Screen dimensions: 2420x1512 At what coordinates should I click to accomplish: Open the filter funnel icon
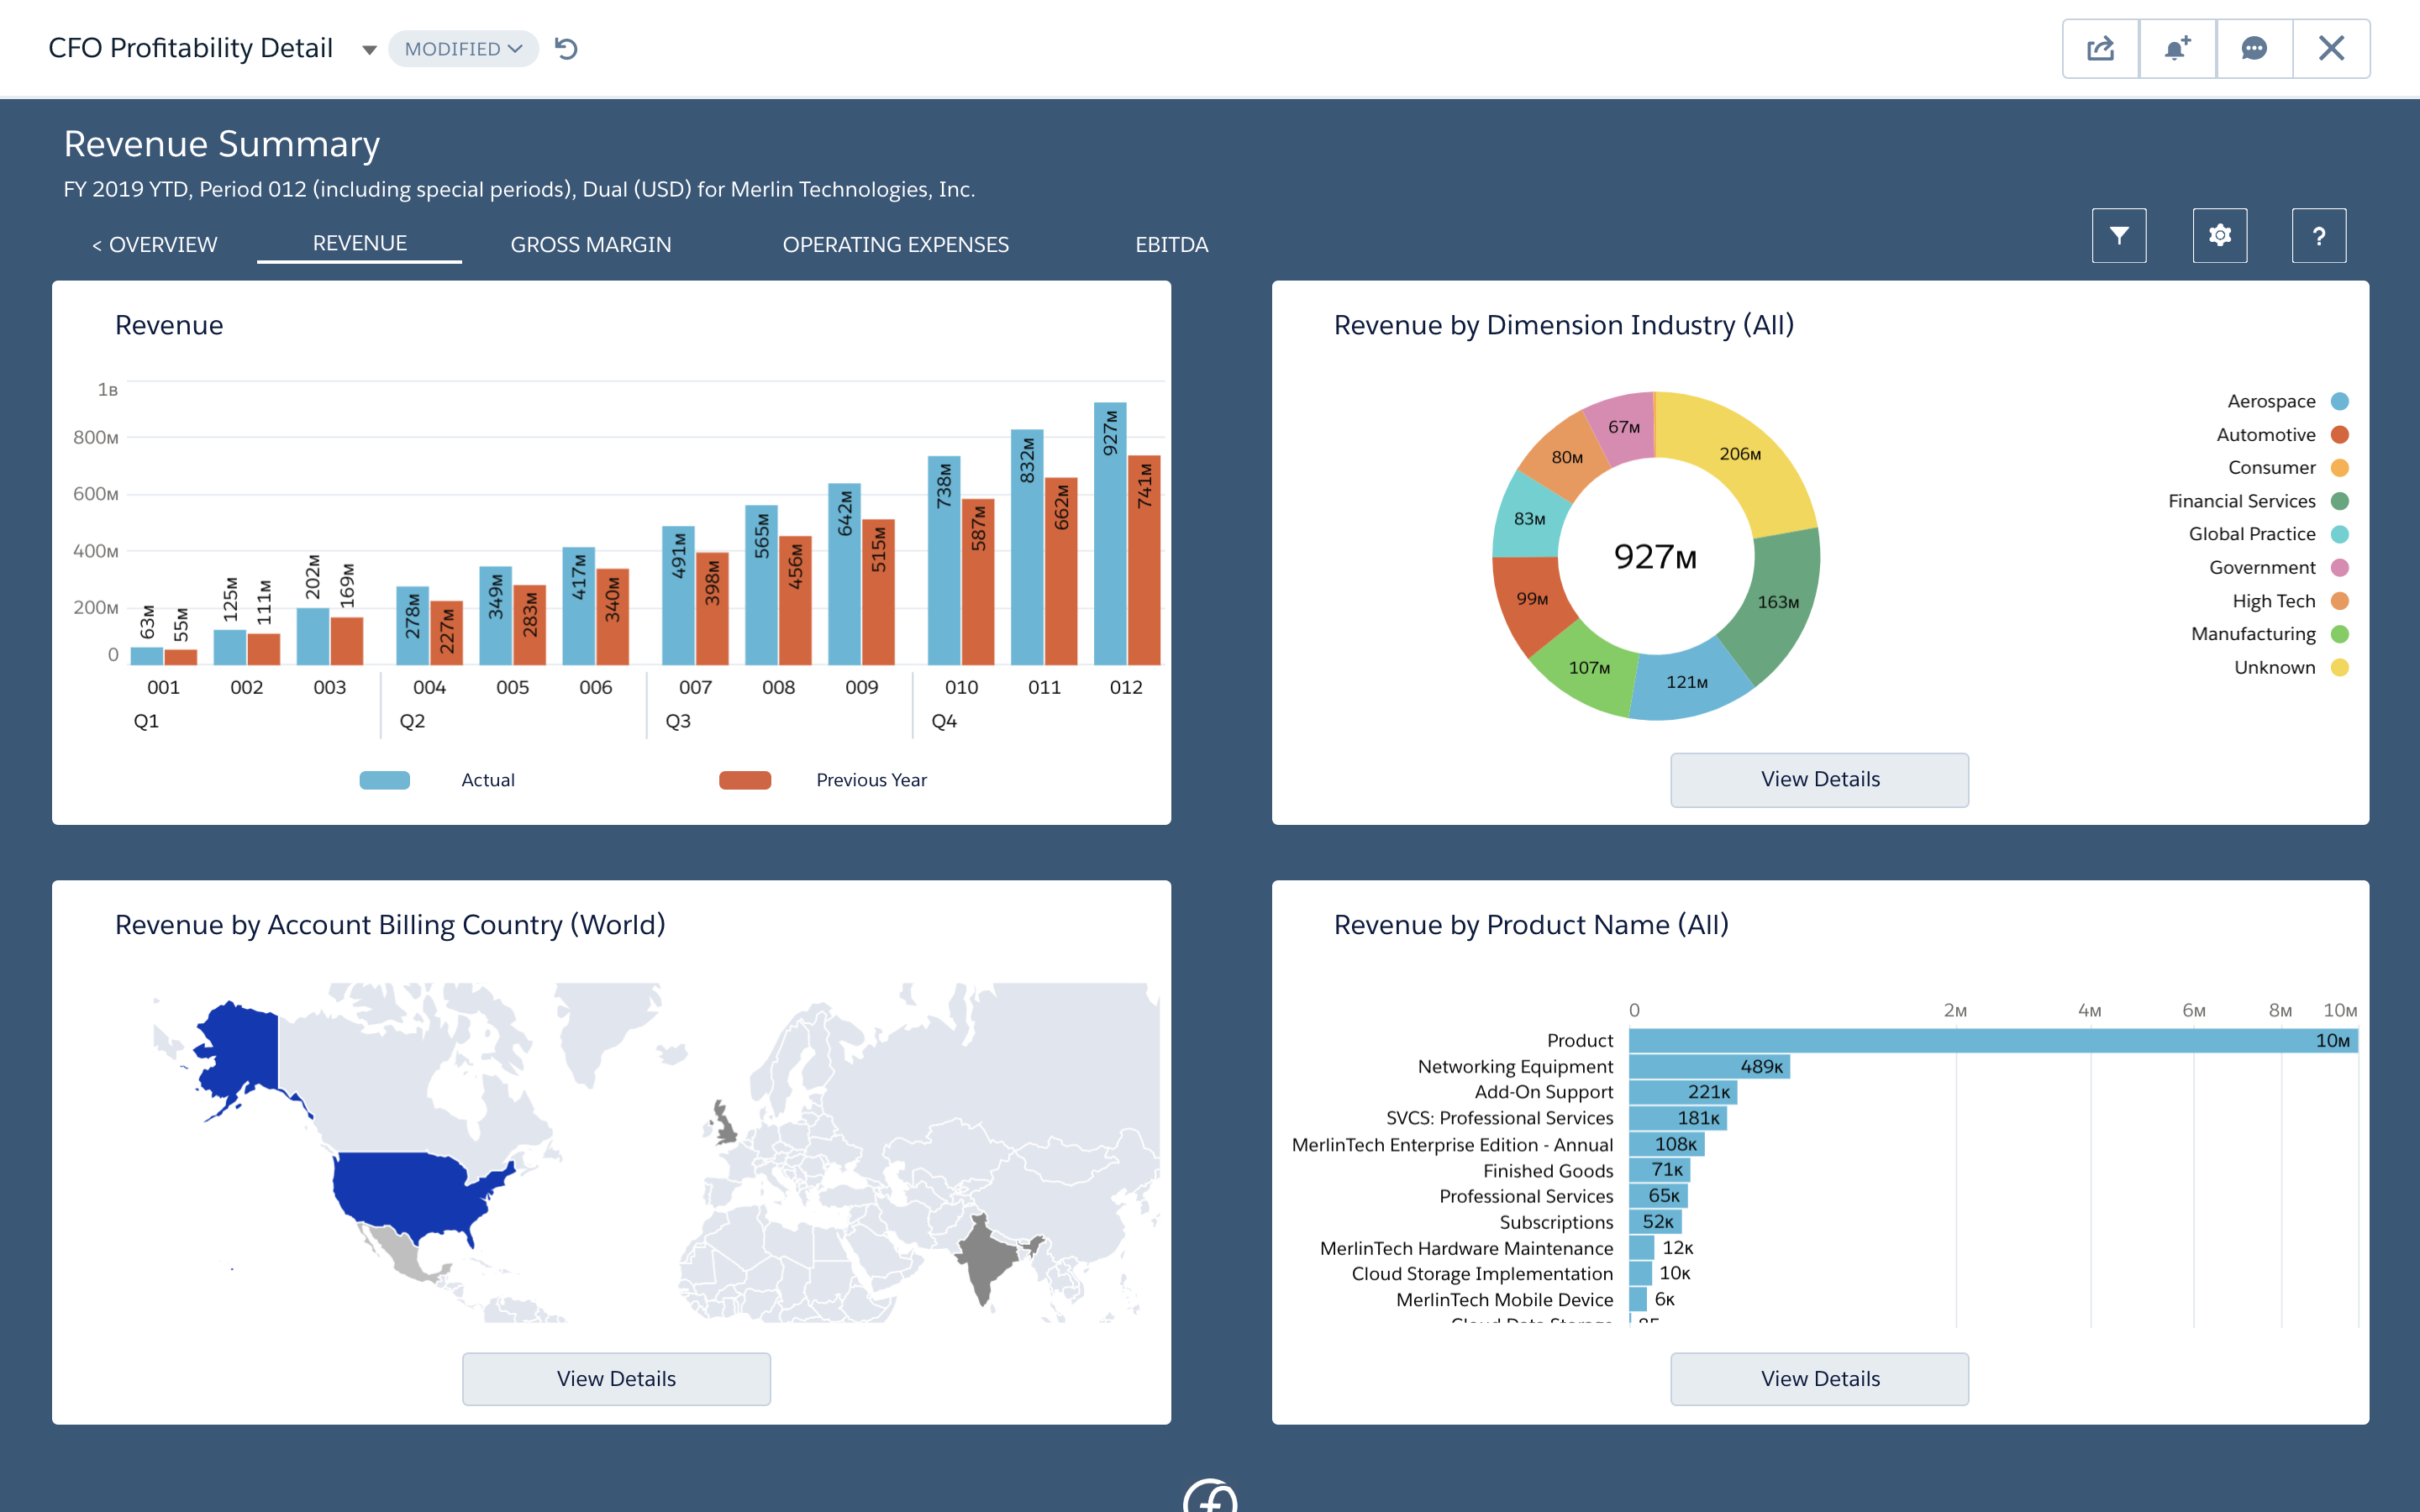pyautogui.click(x=2119, y=236)
